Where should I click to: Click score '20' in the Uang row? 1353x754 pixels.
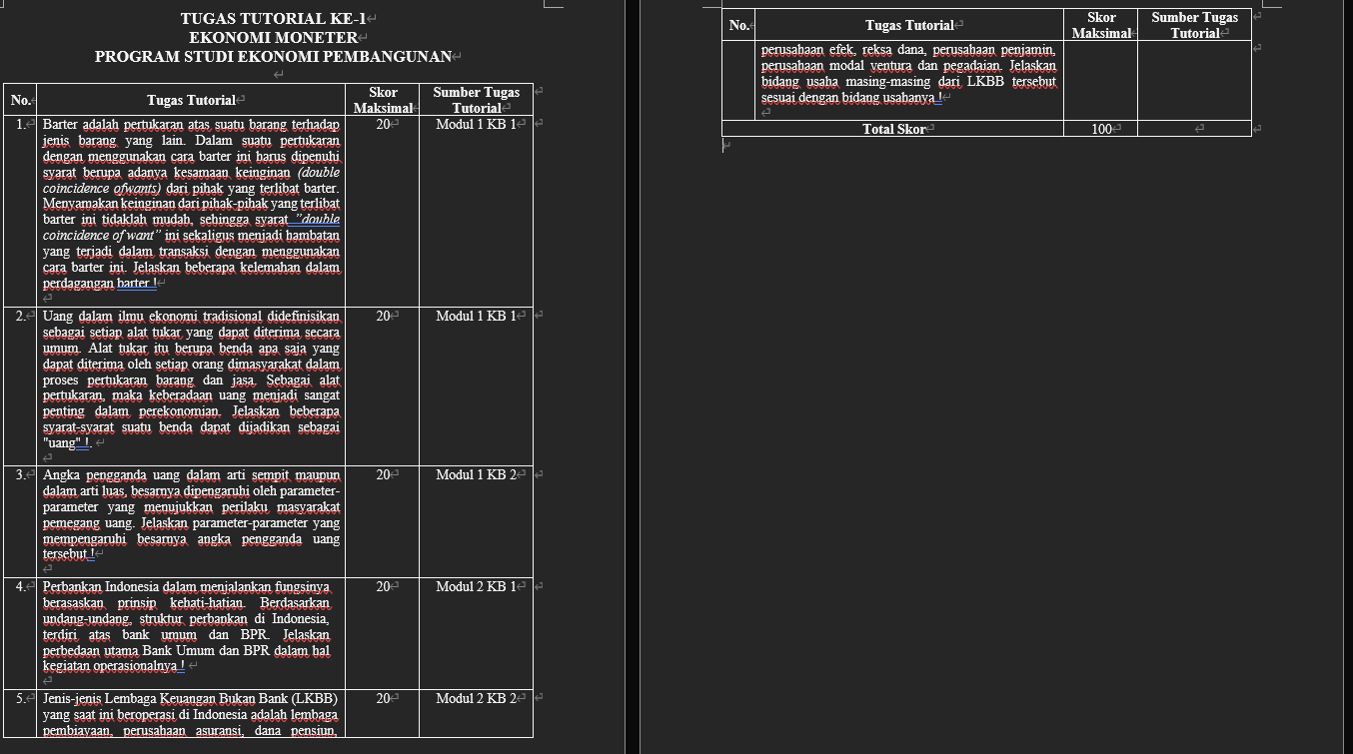[x=383, y=316]
